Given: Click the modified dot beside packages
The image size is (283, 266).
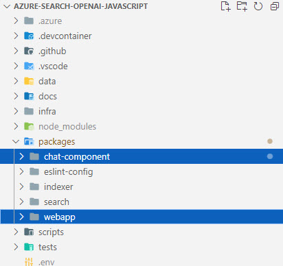Looking at the screenshot, I should (x=270, y=141).
